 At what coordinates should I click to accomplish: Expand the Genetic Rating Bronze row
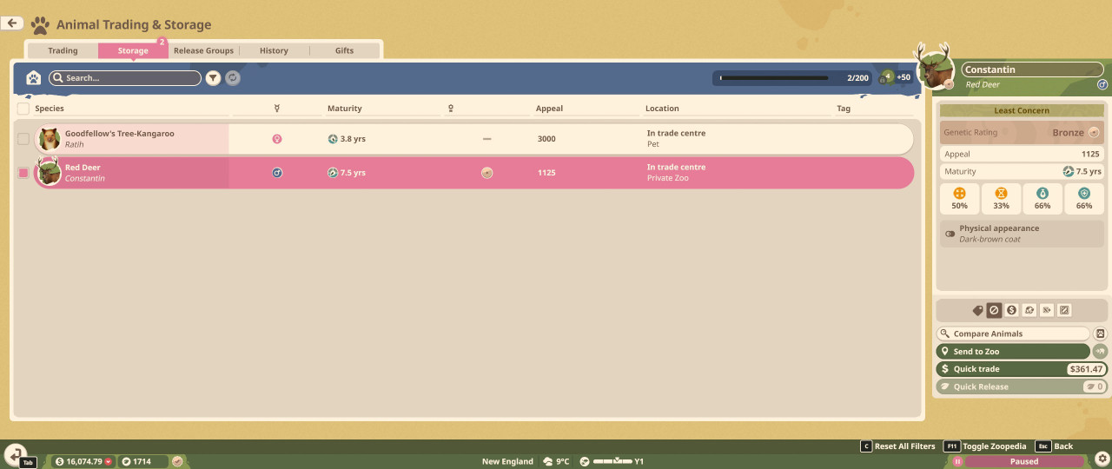(x=1022, y=133)
